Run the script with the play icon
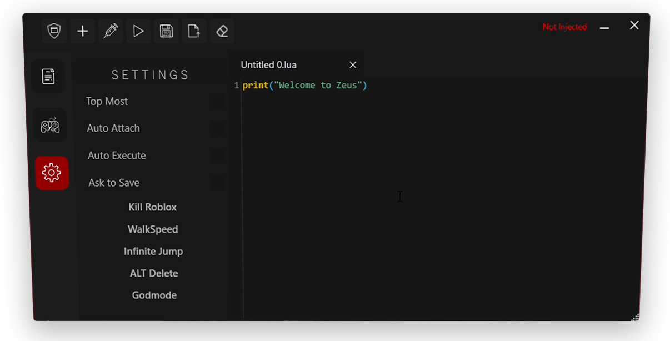This screenshot has height=341, width=670. click(138, 31)
